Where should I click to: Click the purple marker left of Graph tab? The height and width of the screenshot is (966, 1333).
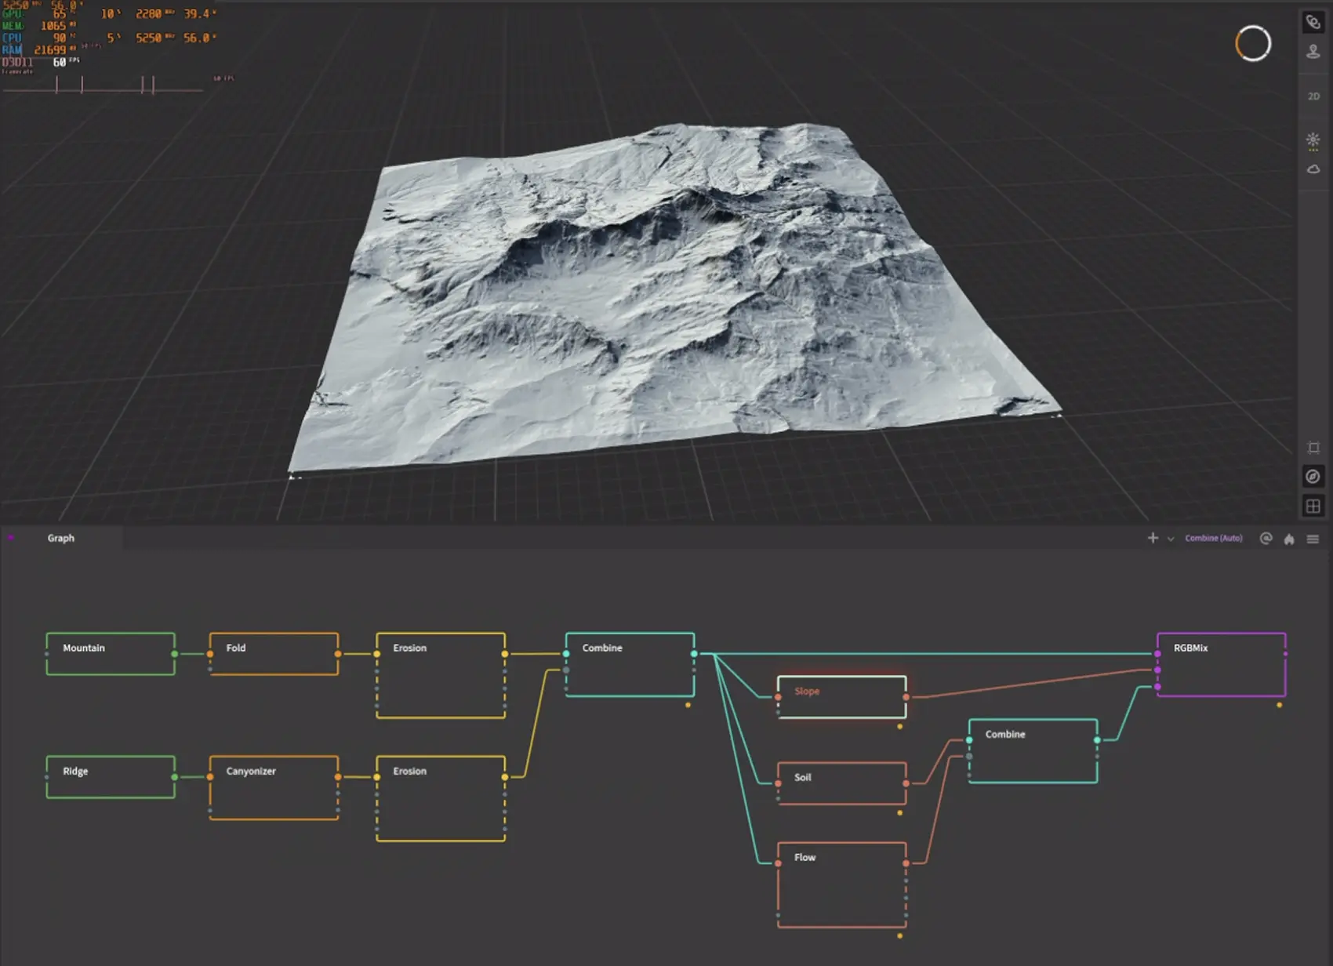click(11, 537)
